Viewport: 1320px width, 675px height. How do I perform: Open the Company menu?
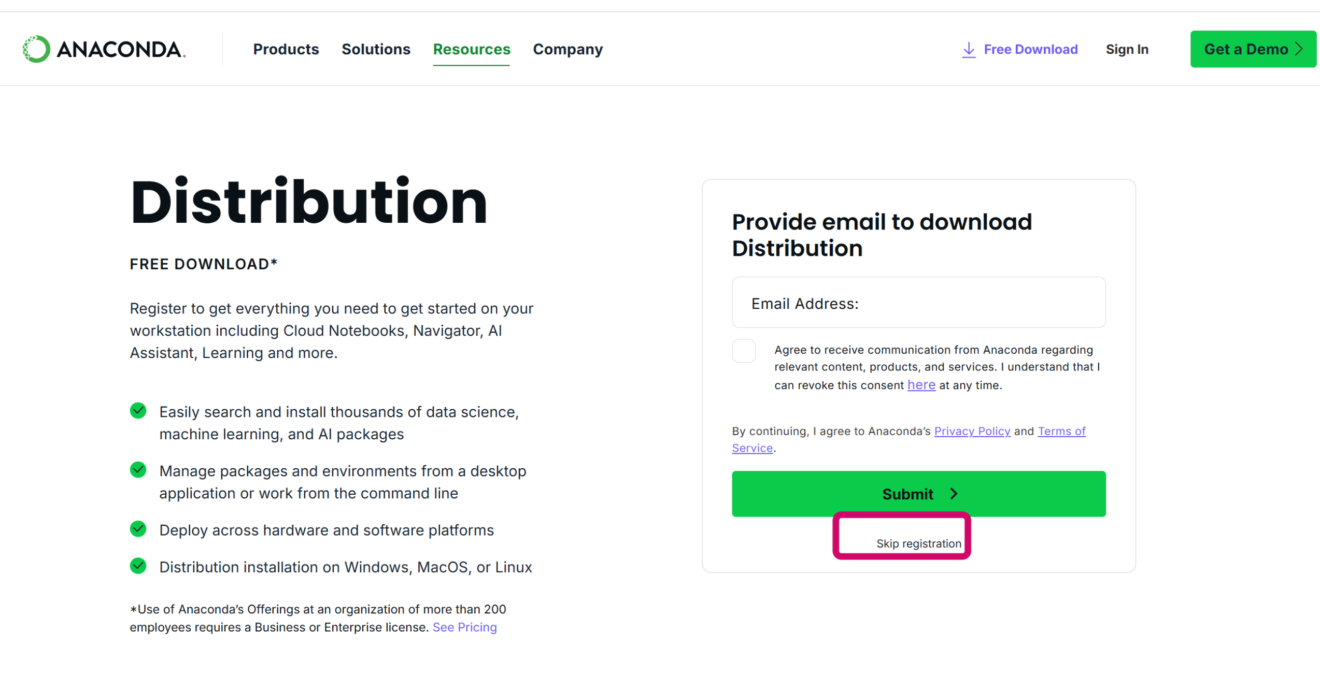click(567, 49)
